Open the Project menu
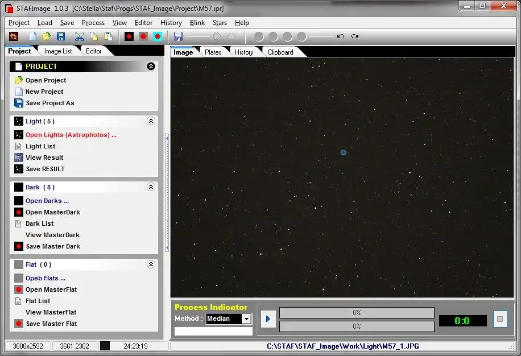 (x=19, y=23)
